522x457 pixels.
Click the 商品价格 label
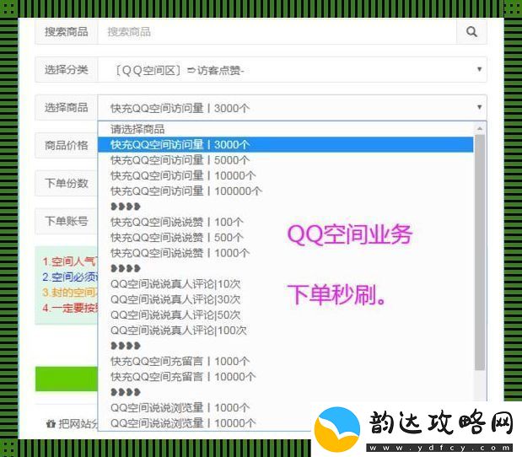click(67, 146)
